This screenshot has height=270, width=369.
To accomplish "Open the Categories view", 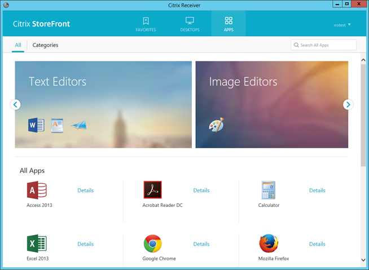I will [x=45, y=45].
